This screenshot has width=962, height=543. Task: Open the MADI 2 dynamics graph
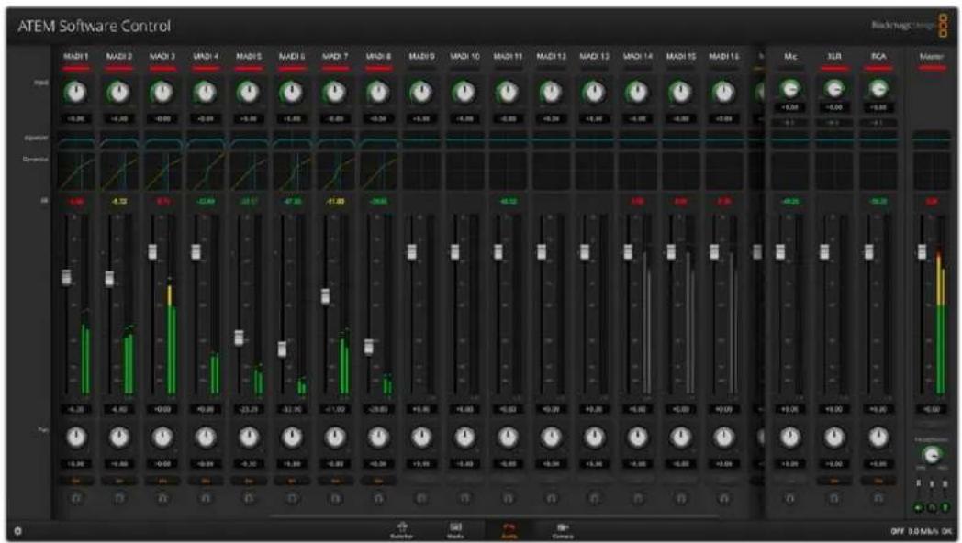[119, 171]
